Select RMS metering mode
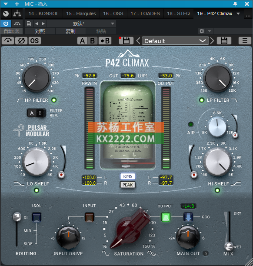 coord(128,176)
